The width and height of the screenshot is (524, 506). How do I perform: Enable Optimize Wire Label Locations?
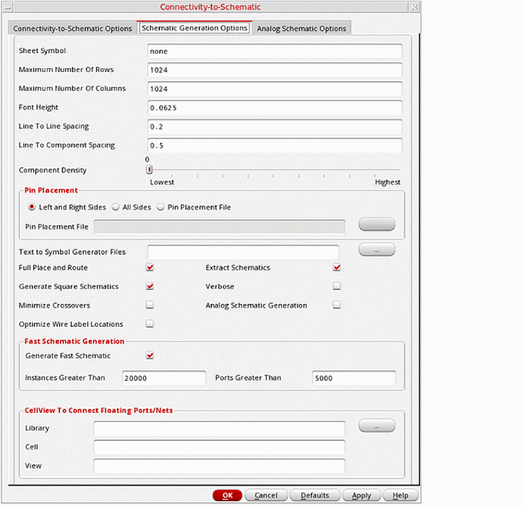[x=150, y=324]
